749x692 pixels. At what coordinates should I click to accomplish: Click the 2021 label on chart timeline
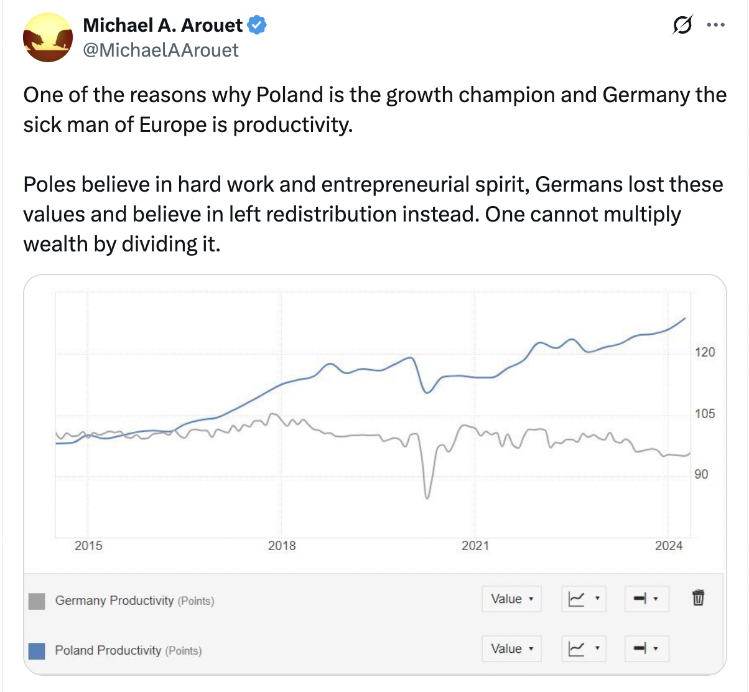pyautogui.click(x=475, y=546)
